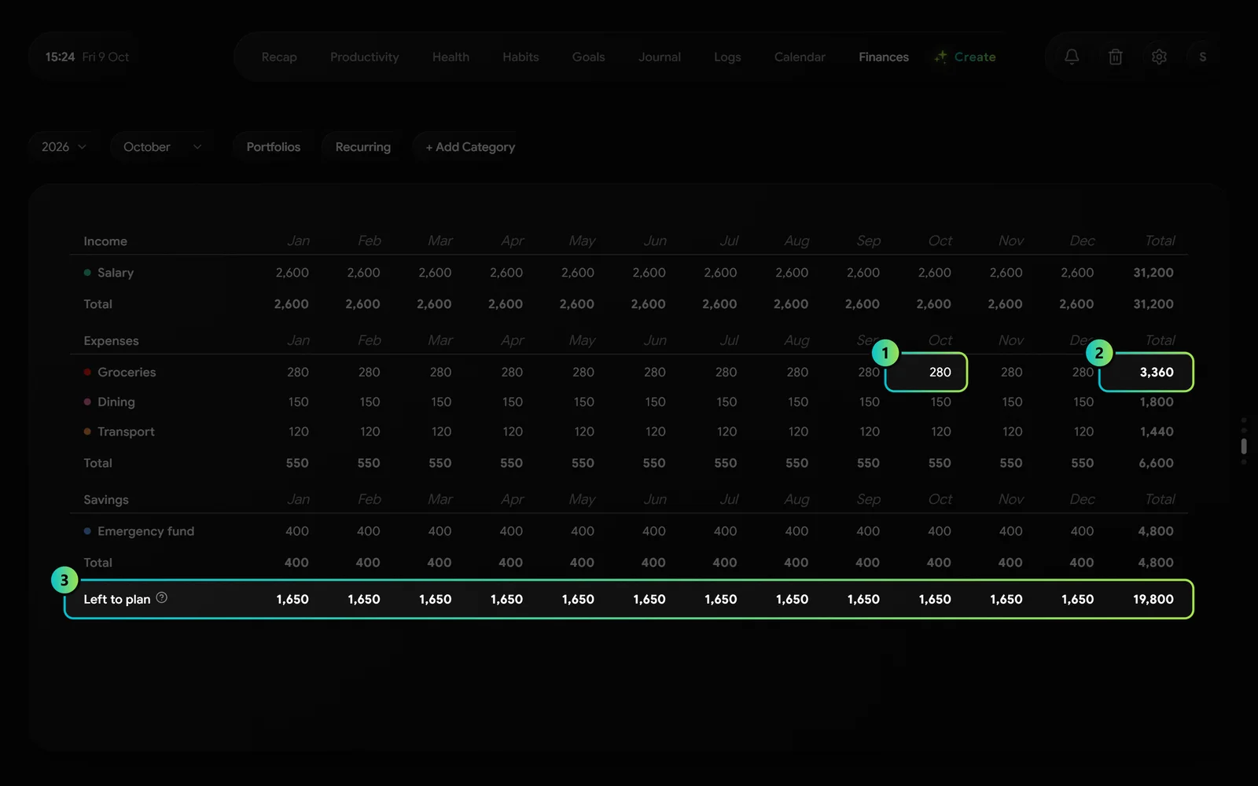Click the Dining total 1,800

coord(1157,402)
